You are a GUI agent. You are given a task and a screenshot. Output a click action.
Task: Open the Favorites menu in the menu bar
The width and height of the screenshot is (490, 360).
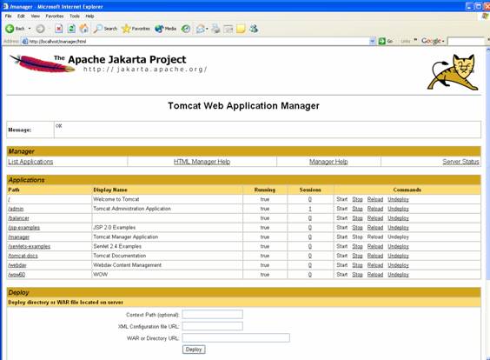[x=55, y=16]
